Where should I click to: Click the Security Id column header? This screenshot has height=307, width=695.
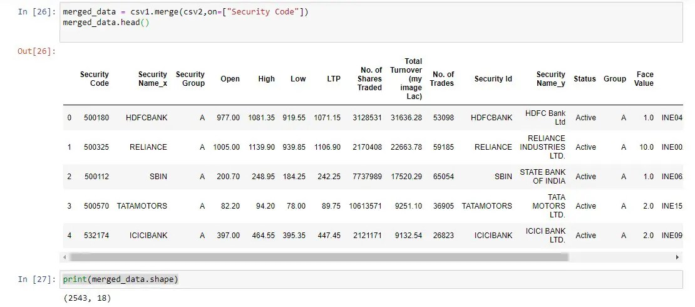click(493, 78)
